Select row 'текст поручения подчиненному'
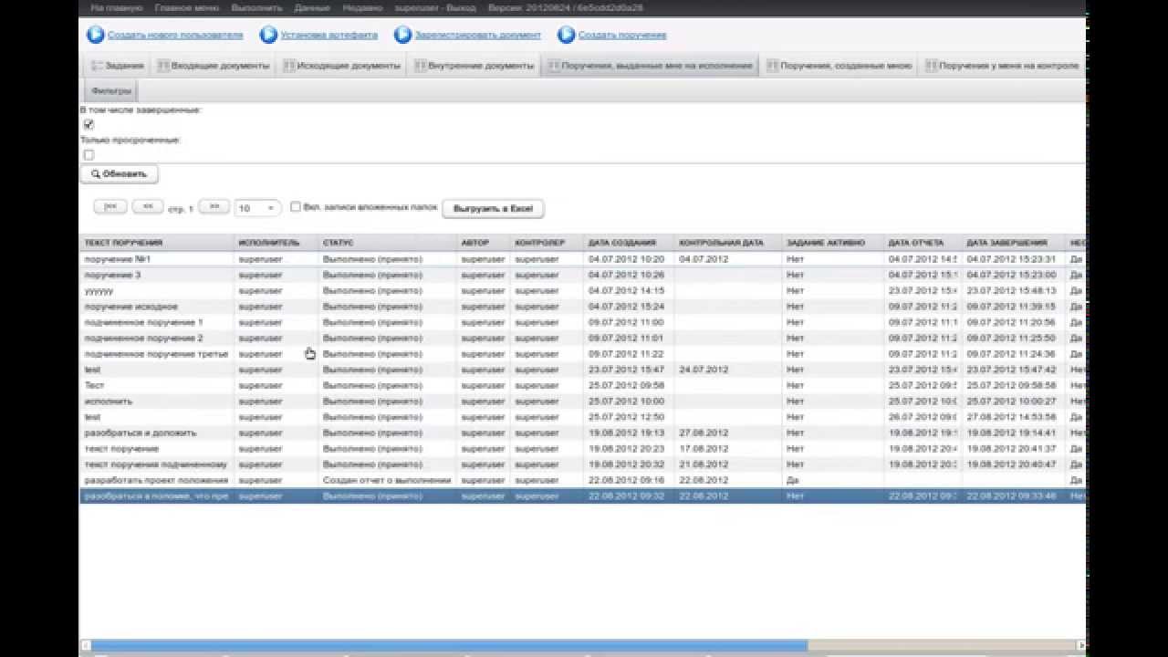1168x657 pixels. pyautogui.click(x=582, y=464)
